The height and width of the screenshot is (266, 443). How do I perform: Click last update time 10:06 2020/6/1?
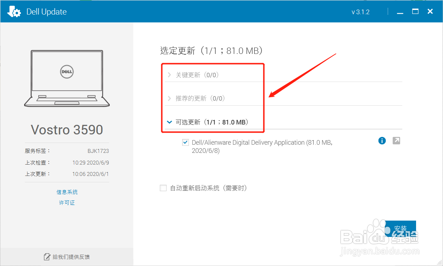(x=91, y=174)
